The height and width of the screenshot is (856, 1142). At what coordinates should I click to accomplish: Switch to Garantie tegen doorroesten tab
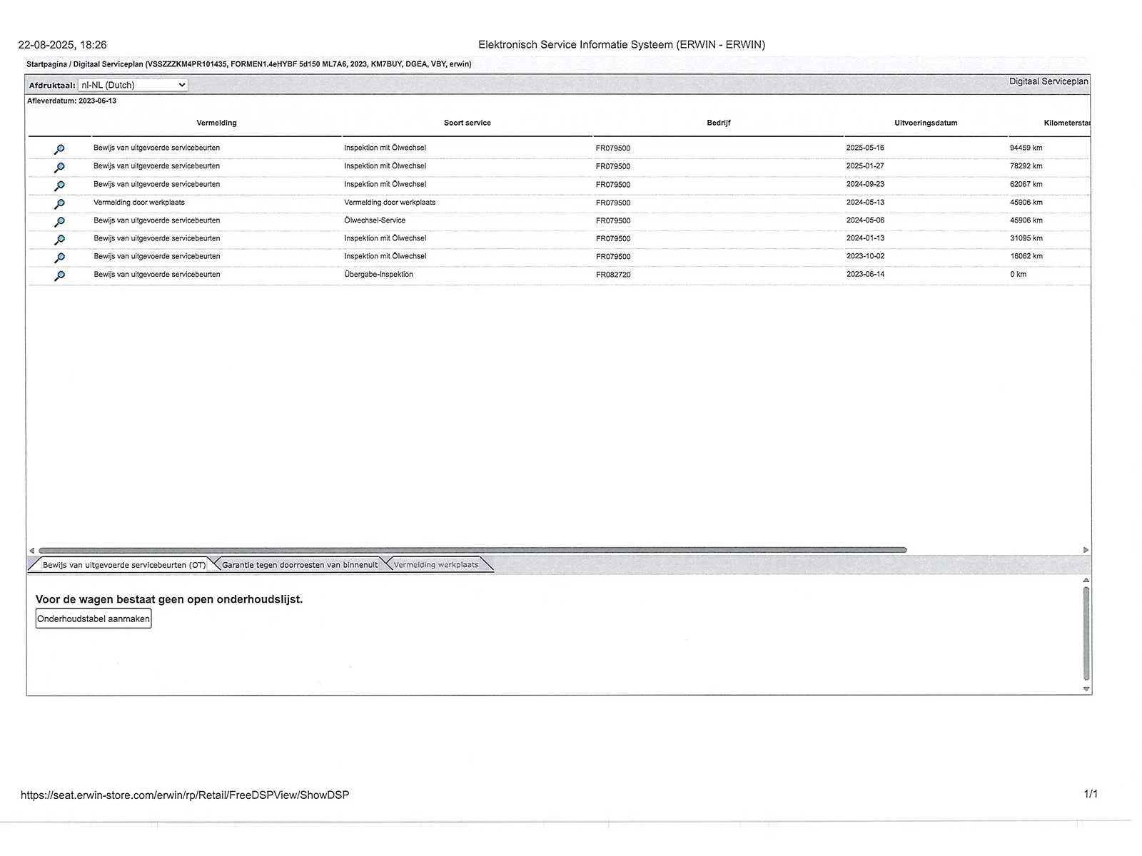pos(300,565)
